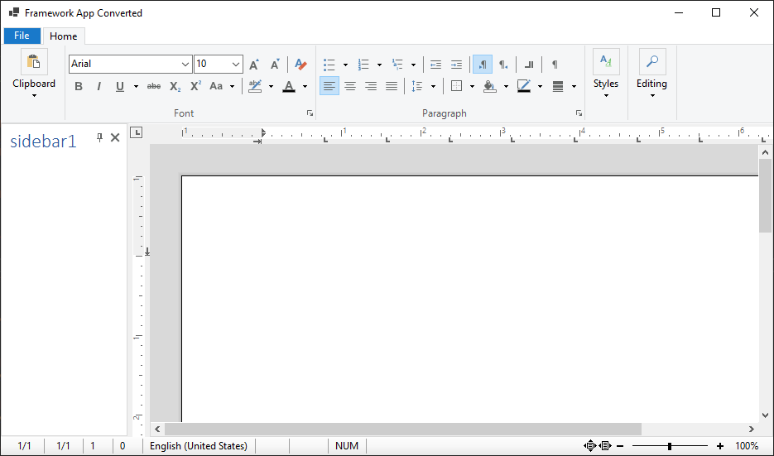This screenshot has height=456, width=774.
Task: Open the font size dropdown
Action: point(236,65)
